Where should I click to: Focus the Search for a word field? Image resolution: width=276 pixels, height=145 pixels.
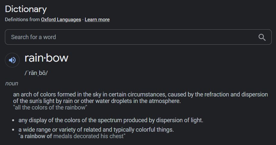pos(138,37)
